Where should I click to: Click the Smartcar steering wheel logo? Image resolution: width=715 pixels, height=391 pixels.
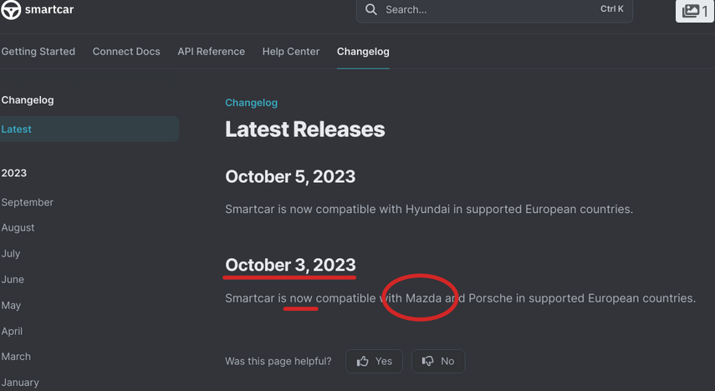[11, 10]
